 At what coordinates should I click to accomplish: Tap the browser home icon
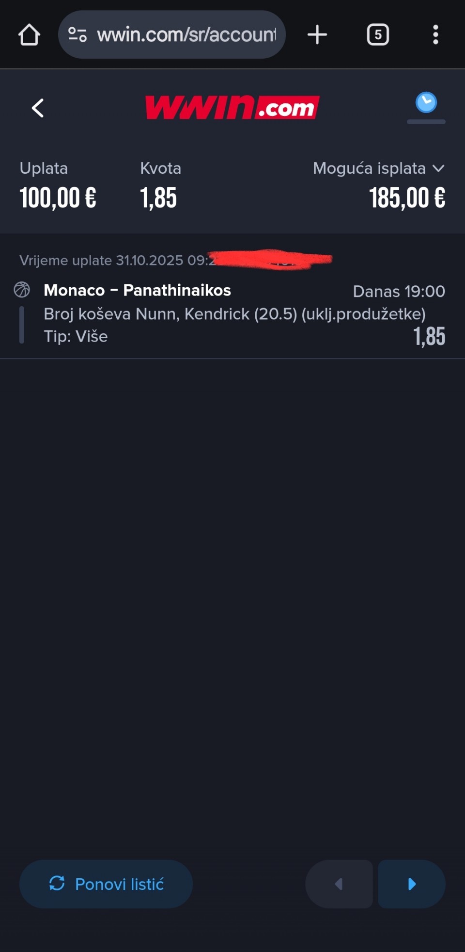(x=29, y=35)
